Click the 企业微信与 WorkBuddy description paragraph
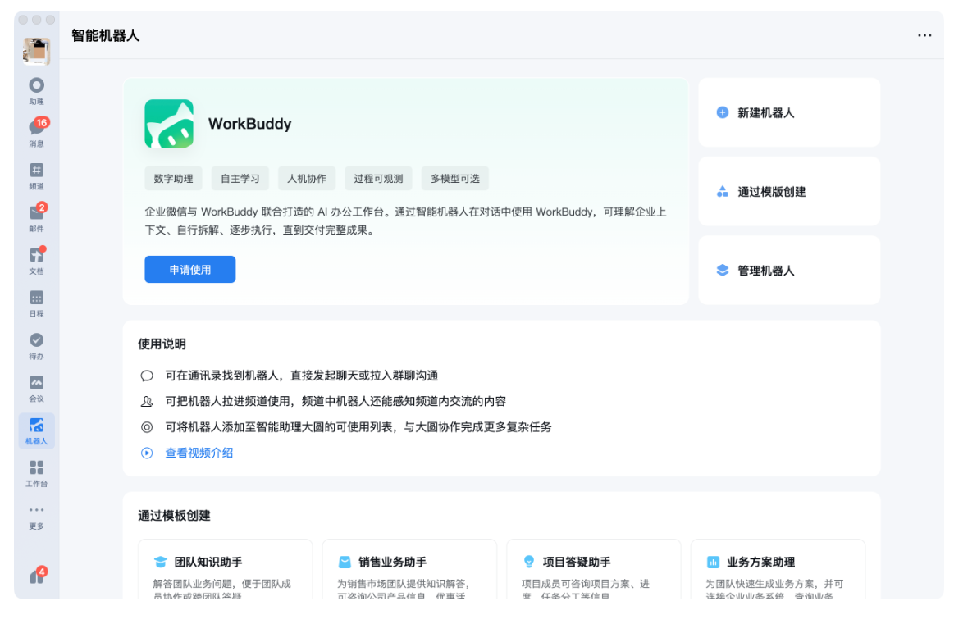954x624 pixels. point(406,221)
